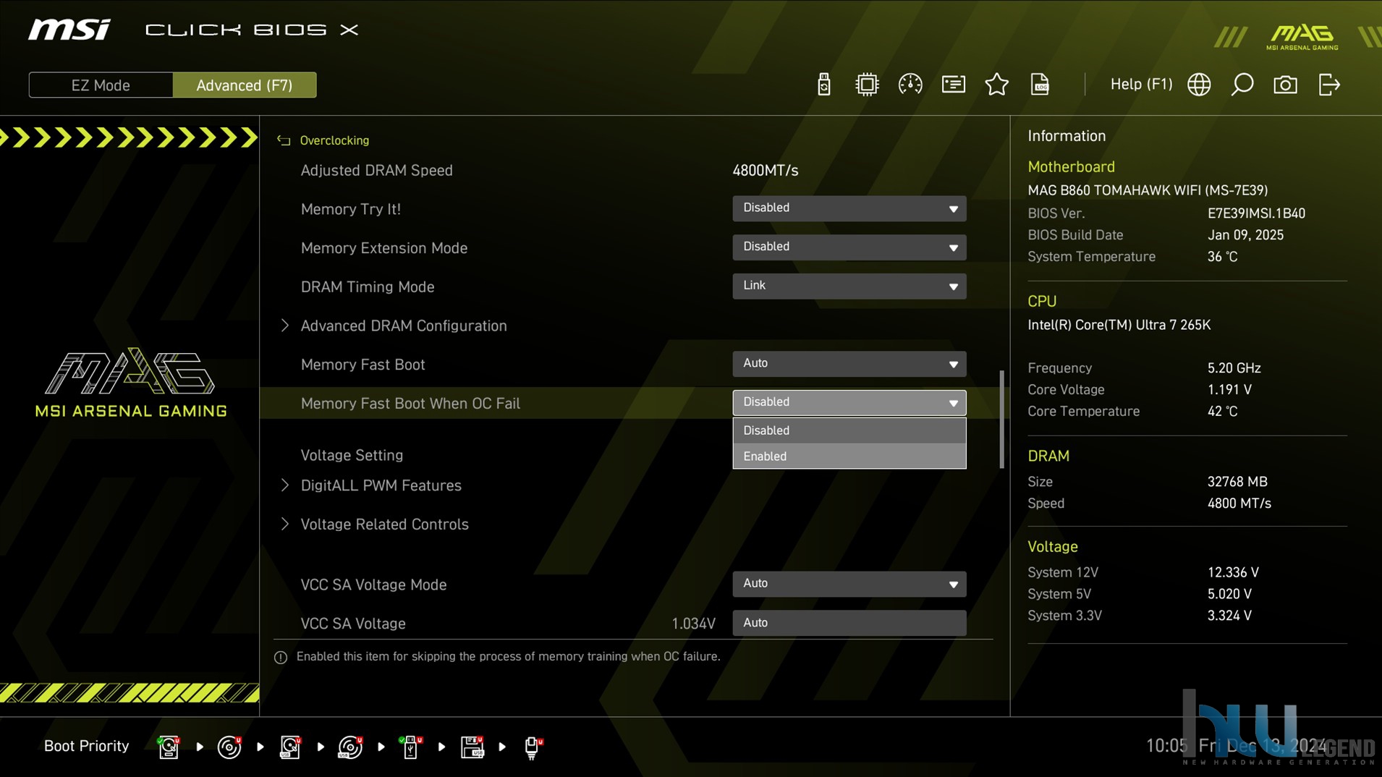Click MAG B860 TOMAHAWK WIFI model name
The height and width of the screenshot is (777, 1382).
click(1148, 190)
